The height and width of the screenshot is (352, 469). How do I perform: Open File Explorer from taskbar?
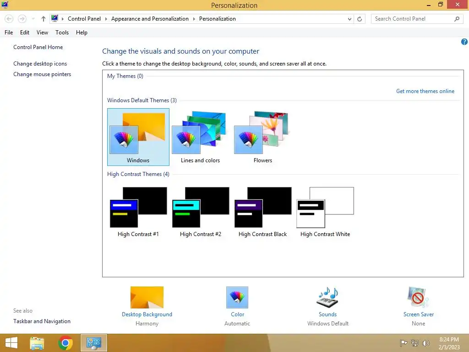point(37,343)
